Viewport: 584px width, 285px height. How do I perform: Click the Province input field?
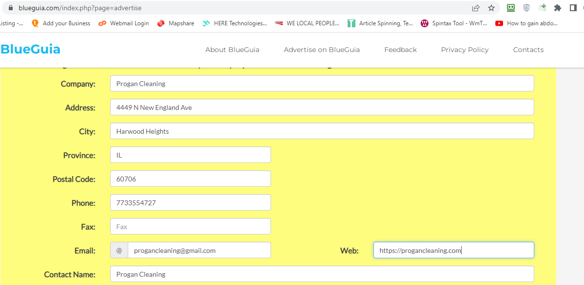click(190, 155)
